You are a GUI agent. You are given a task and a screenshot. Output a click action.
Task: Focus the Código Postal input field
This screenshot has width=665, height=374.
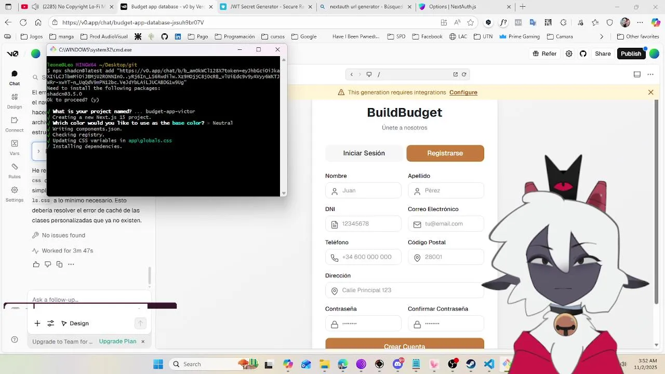point(446,257)
